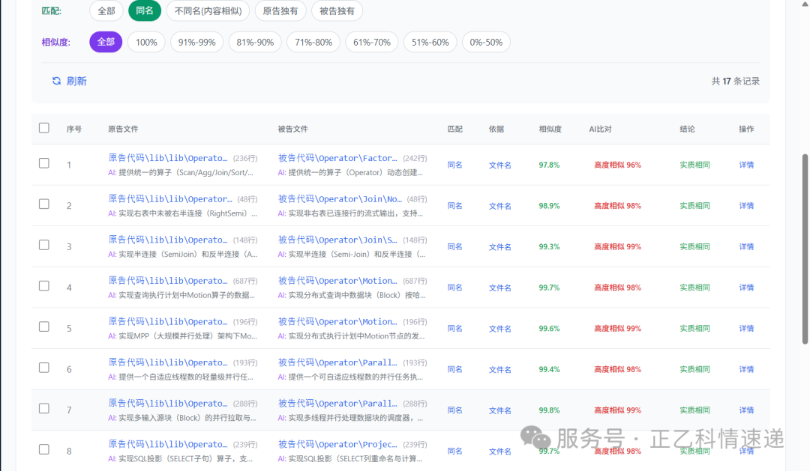Select the 100% similarity filter

pyautogui.click(x=146, y=42)
